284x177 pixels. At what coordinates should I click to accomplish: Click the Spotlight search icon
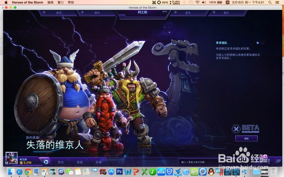coord(270,2)
